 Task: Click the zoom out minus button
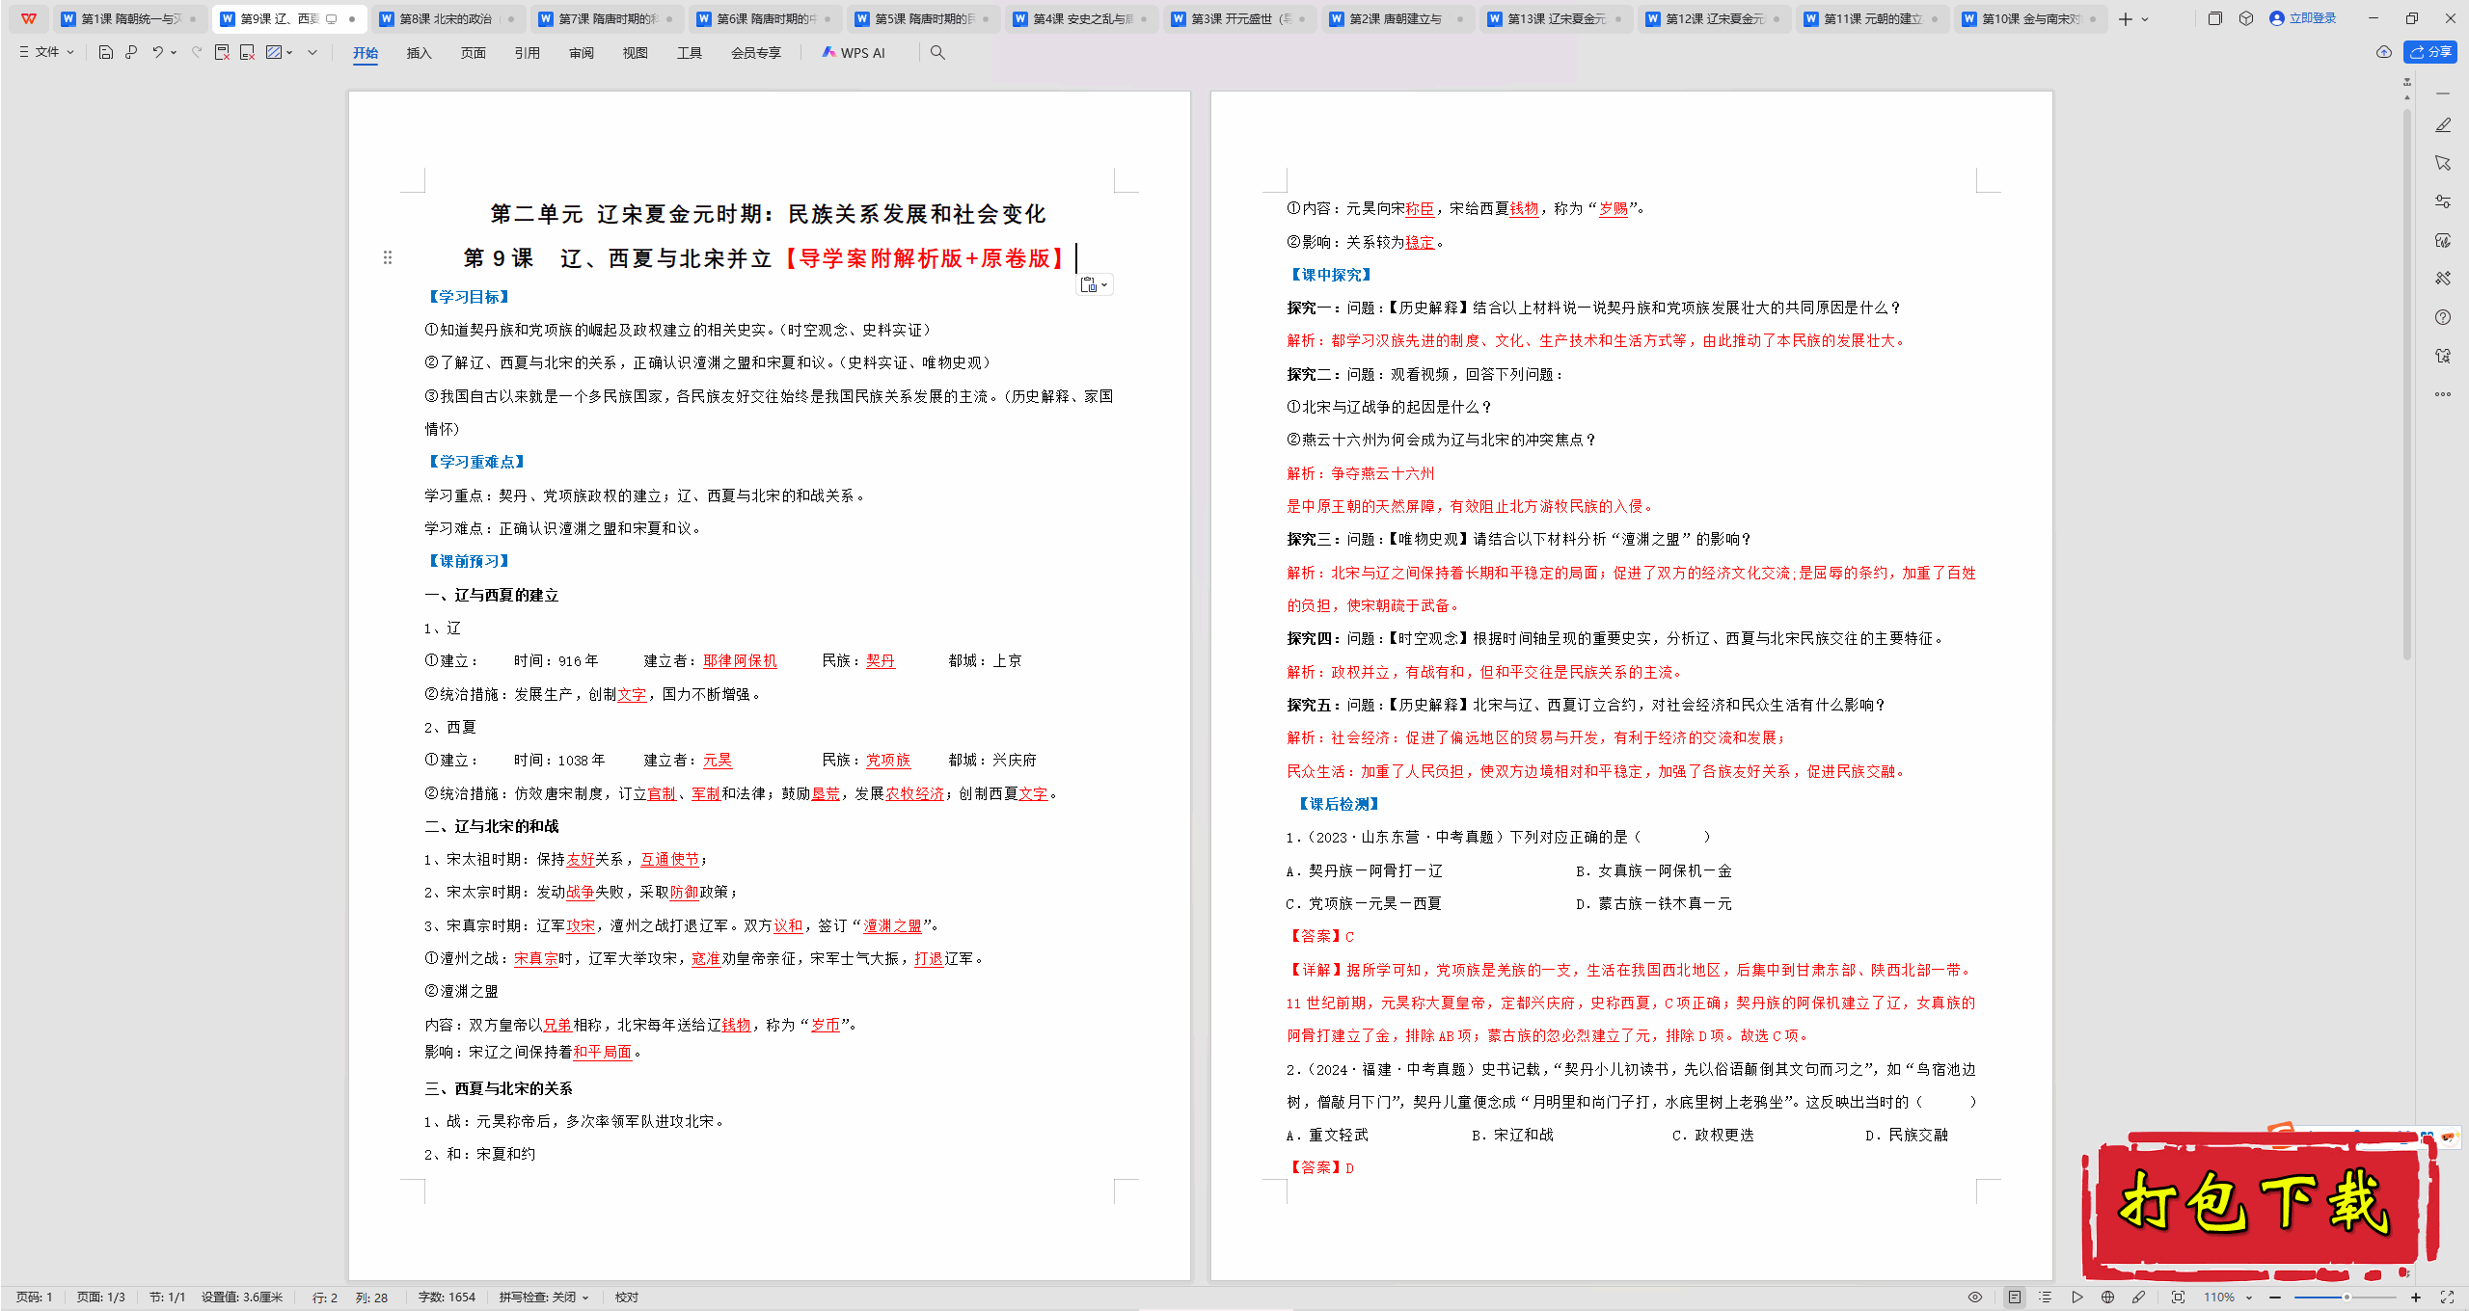[x=2275, y=1298]
